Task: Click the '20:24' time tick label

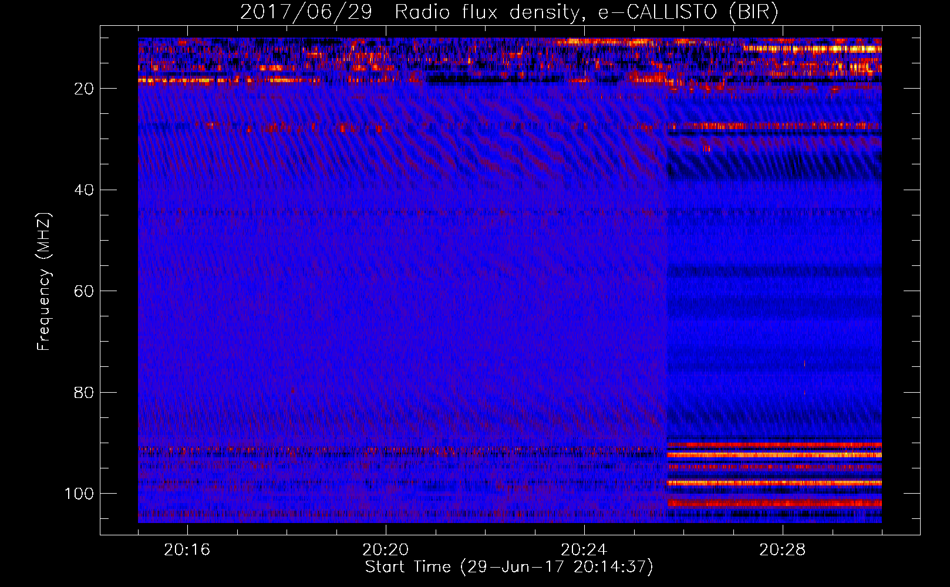Action: click(x=584, y=549)
